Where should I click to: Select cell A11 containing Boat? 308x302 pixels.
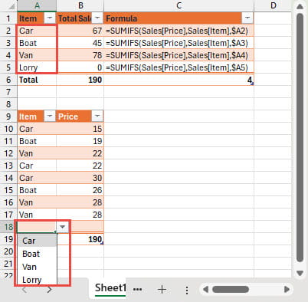(x=37, y=141)
